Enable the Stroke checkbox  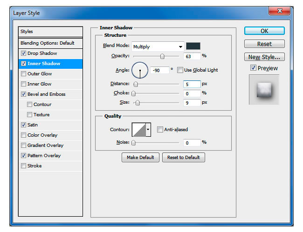[23, 166]
